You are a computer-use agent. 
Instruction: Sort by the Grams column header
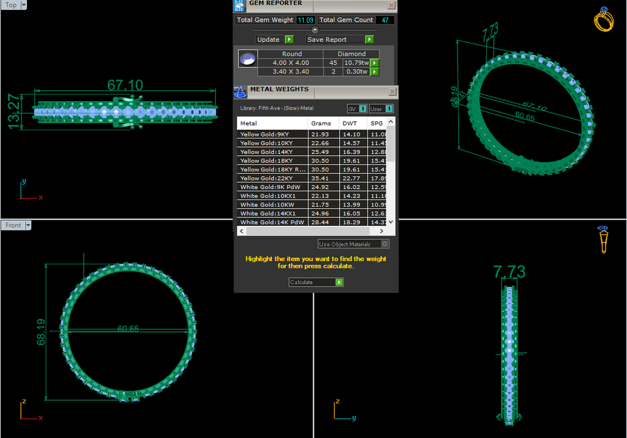click(x=323, y=123)
